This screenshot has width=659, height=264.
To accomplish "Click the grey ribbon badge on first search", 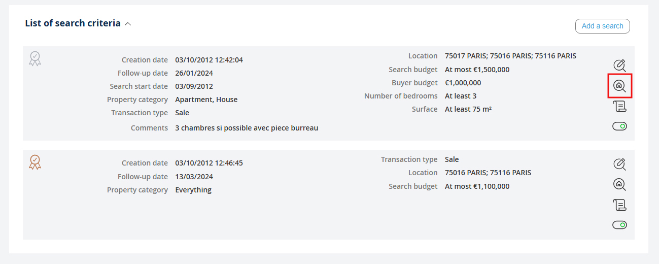I will click(x=35, y=58).
